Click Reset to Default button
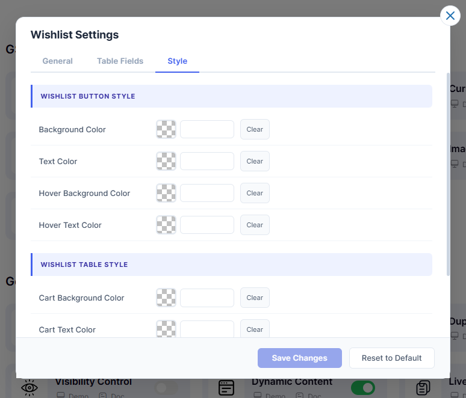Viewport: 466px width, 398px height. (x=391, y=358)
